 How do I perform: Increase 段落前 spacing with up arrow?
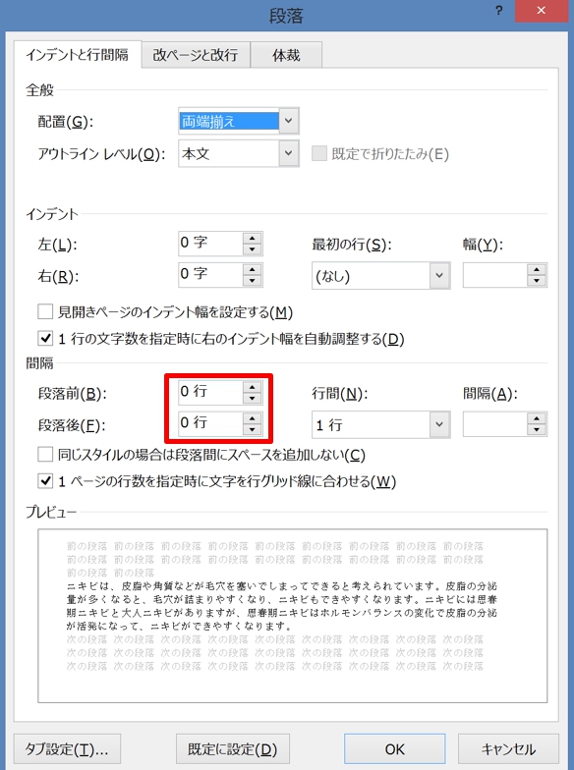point(252,387)
